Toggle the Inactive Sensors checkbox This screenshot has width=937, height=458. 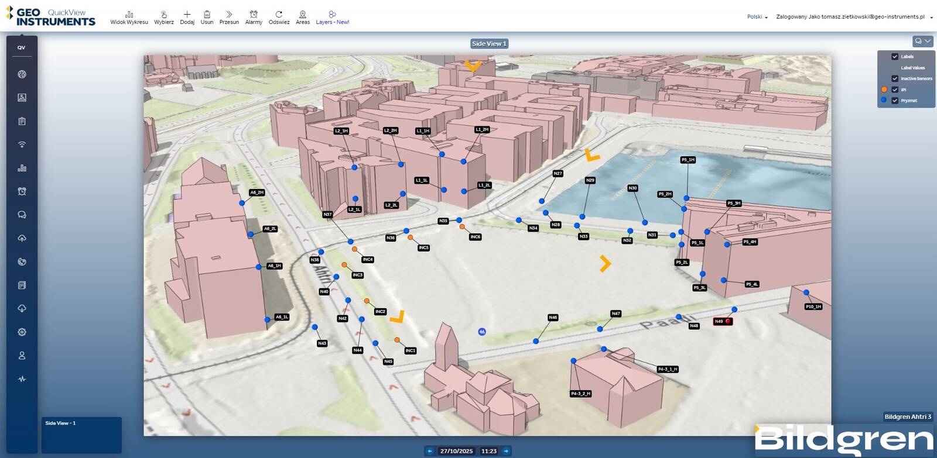click(895, 78)
